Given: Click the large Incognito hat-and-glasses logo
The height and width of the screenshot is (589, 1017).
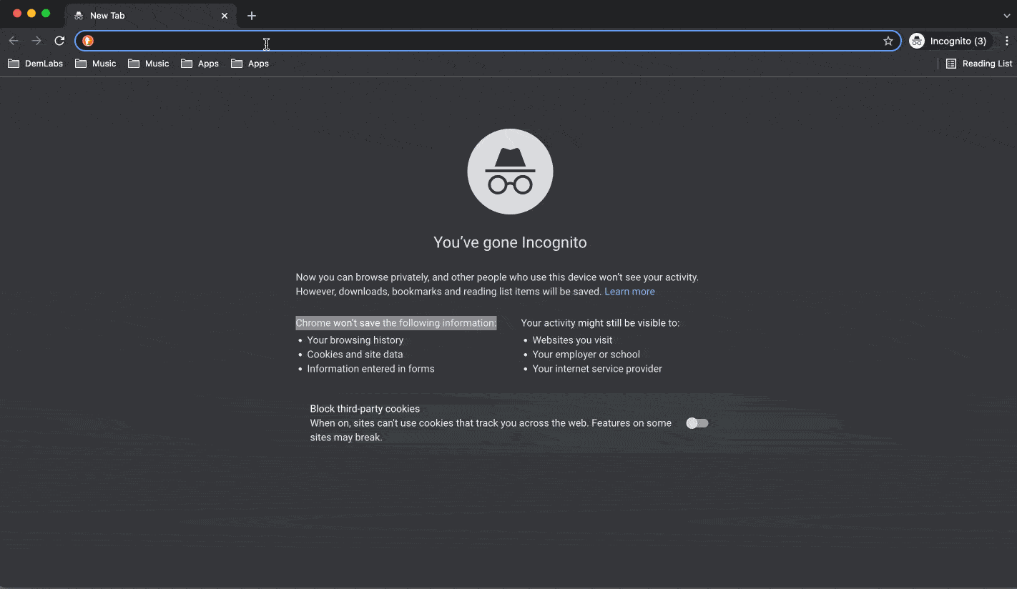Looking at the screenshot, I should tap(510, 172).
